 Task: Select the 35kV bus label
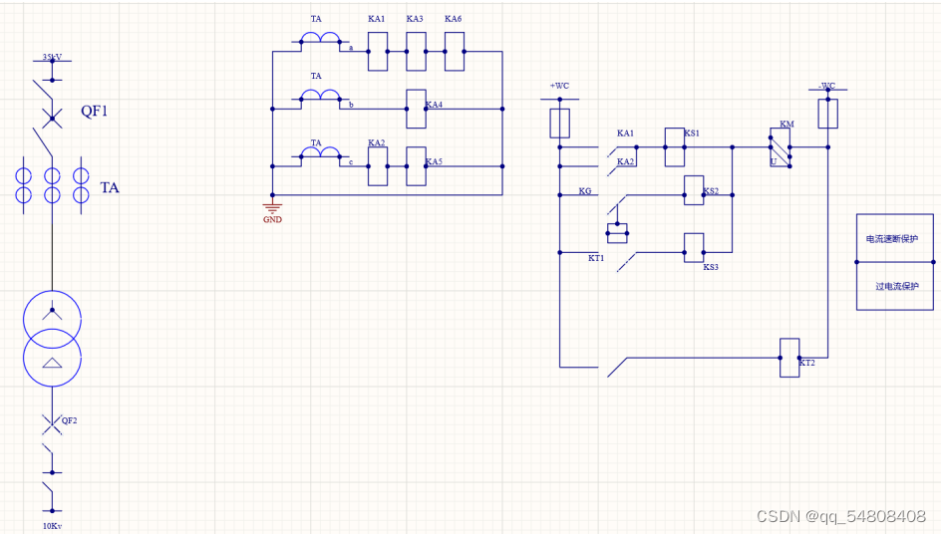pos(52,57)
